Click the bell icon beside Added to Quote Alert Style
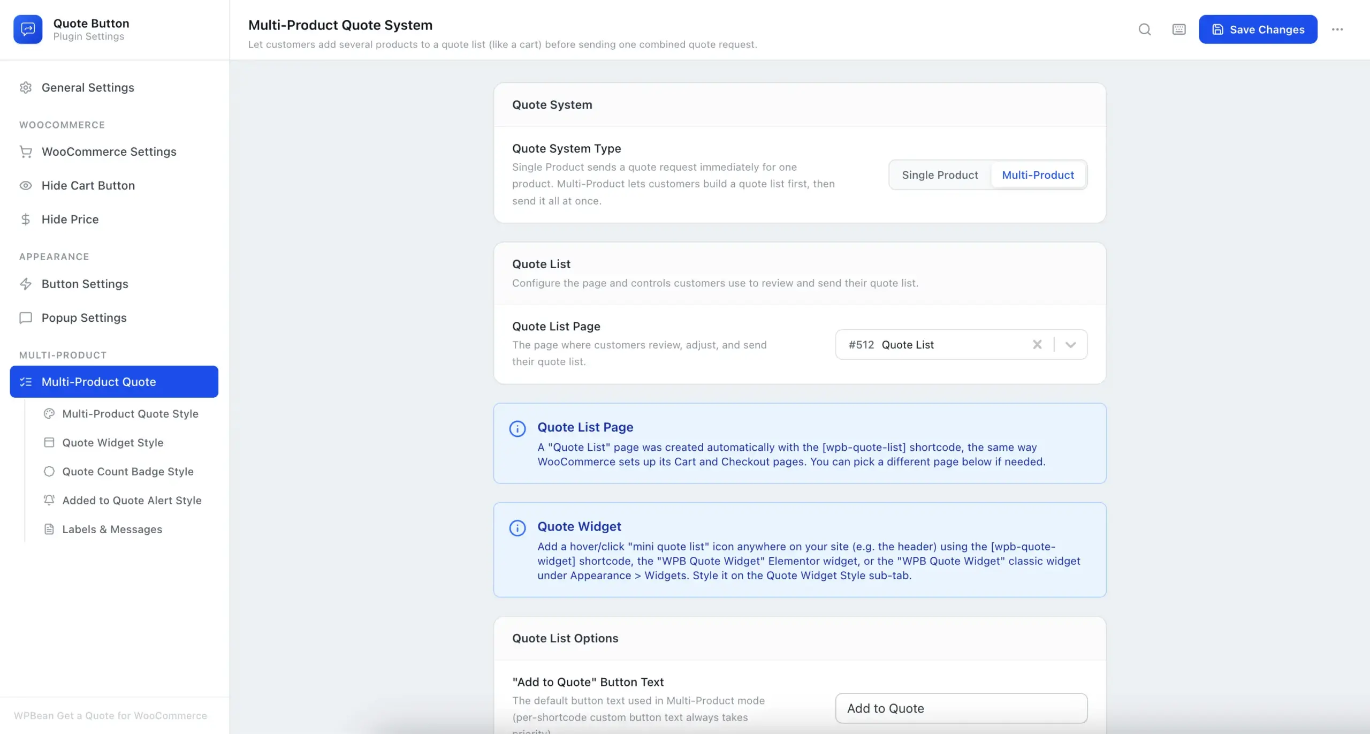The height and width of the screenshot is (734, 1370). click(49, 500)
